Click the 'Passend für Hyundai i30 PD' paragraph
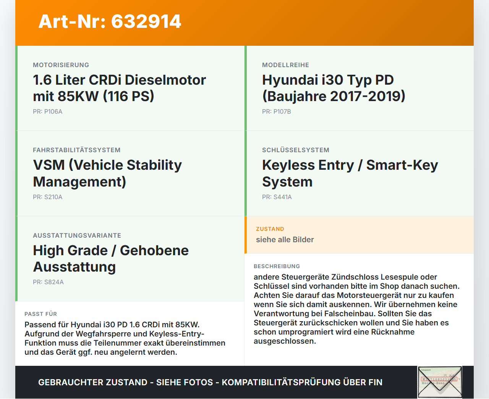Viewport: 489px width, 399px height. pos(125,338)
